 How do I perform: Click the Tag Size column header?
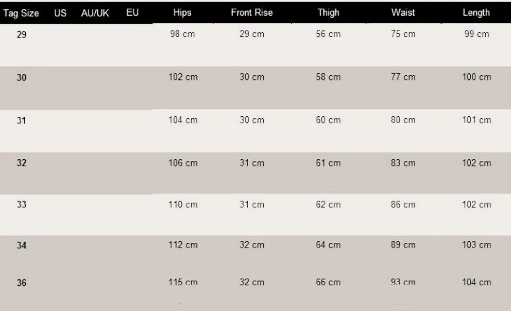(21, 13)
